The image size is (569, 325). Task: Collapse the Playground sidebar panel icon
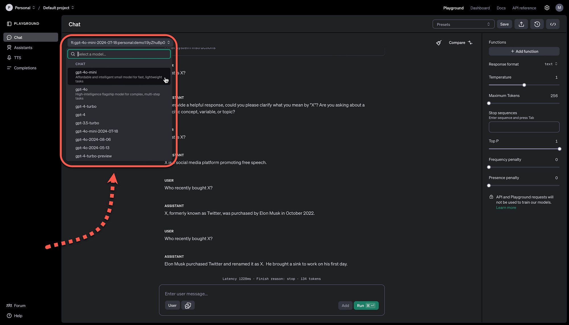click(9, 24)
